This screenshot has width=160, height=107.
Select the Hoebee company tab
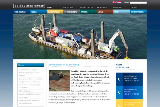coord(38,12)
